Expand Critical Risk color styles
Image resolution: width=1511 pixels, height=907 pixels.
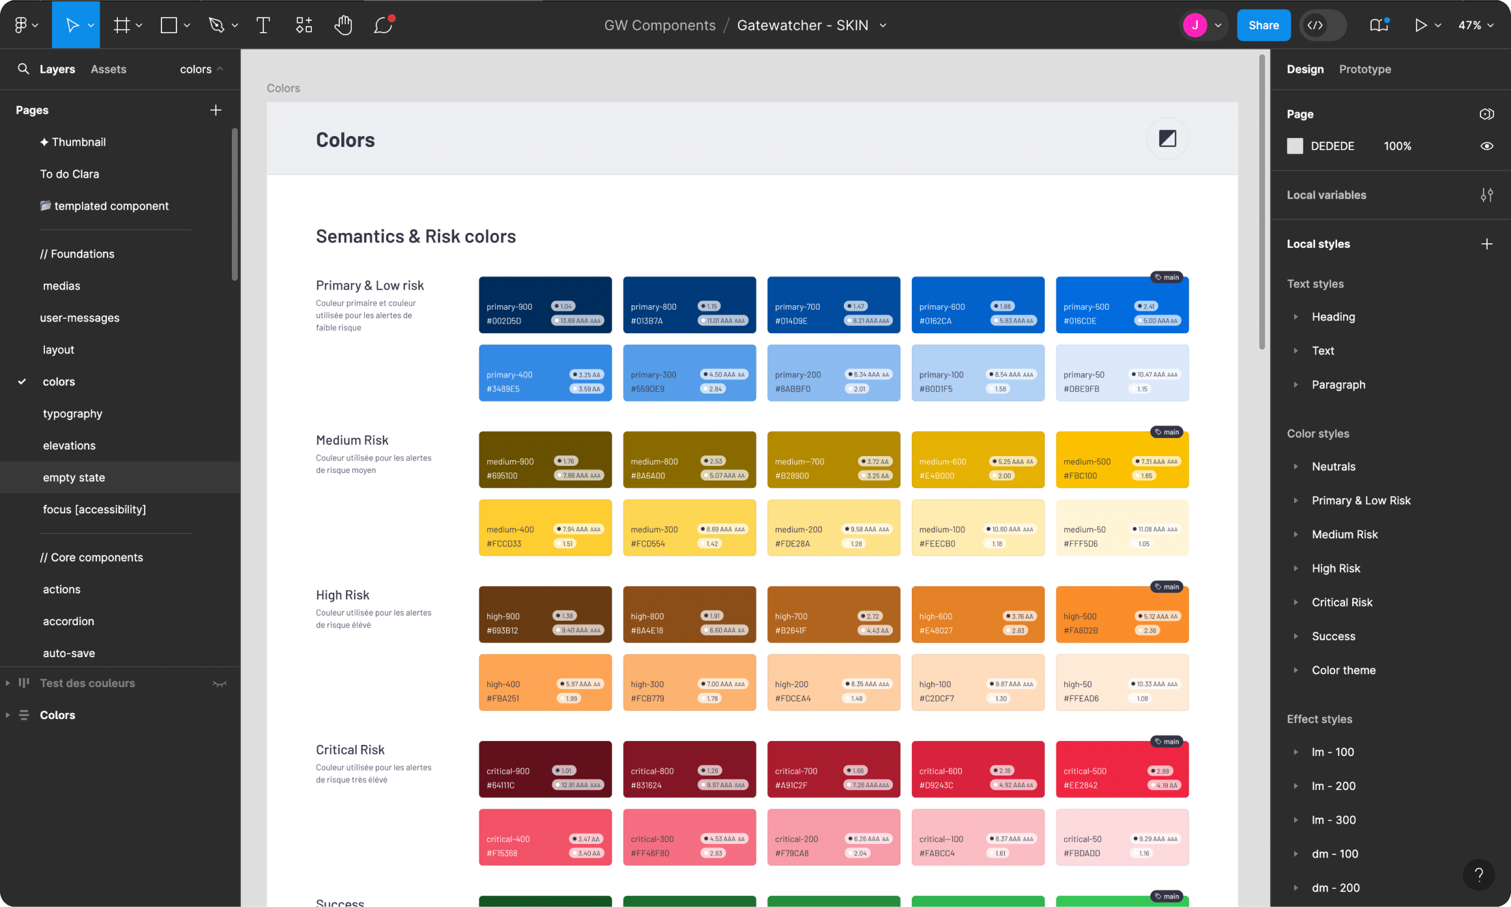click(1295, 602)
